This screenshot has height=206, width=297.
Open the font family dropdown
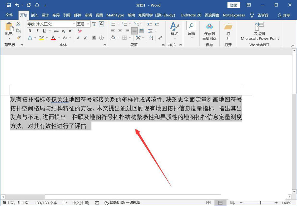74,24
